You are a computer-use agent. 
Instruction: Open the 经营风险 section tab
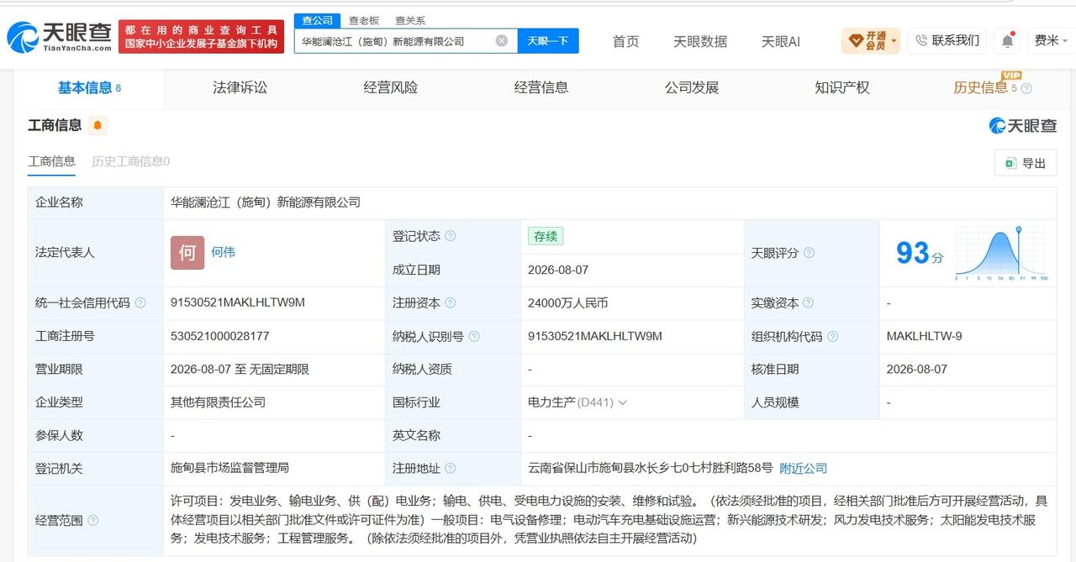click(390, 87)
